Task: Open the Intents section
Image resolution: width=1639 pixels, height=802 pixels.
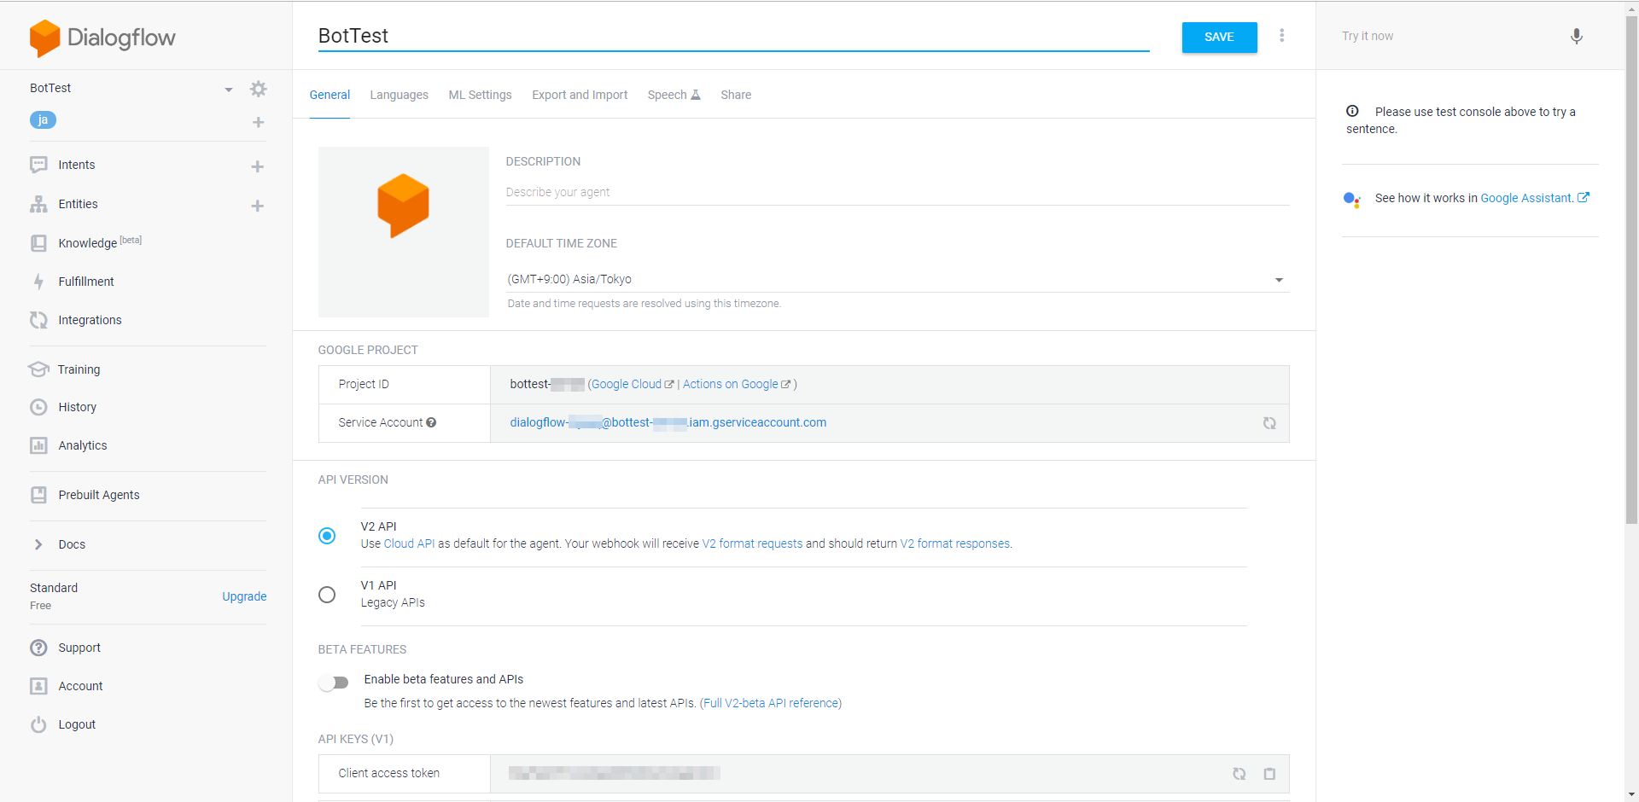Action: pos(77,165)
